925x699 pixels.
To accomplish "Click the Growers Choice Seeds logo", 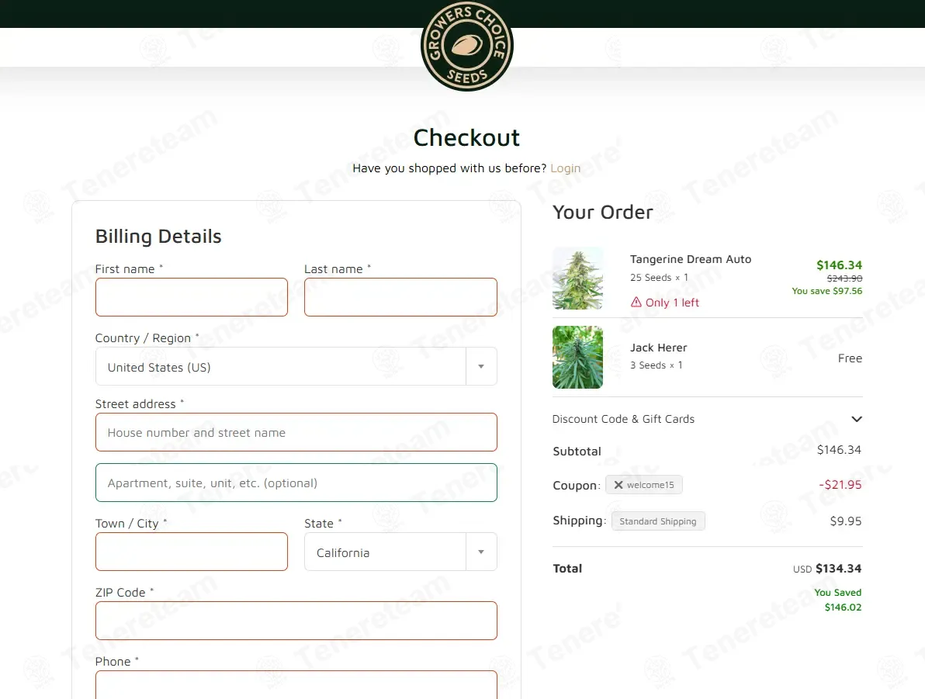I will pos(466,46).
